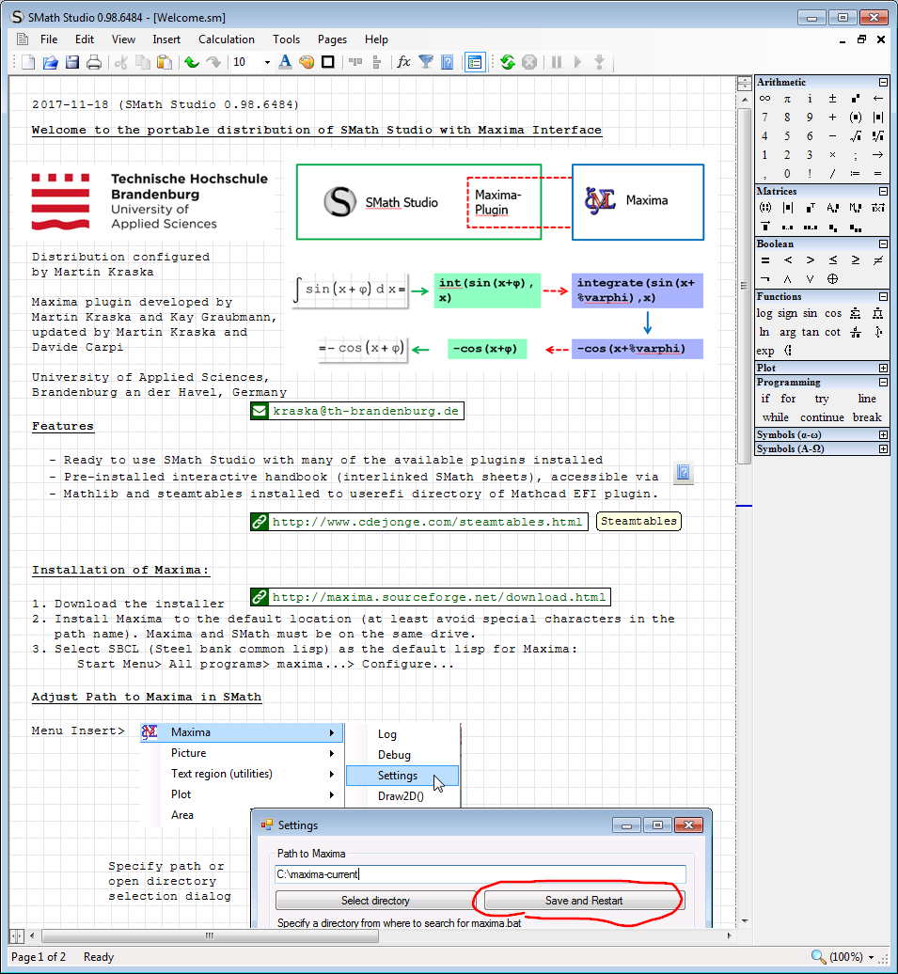
Task: Open a file using the folder toolbar icon
Action: pos(51,62)
